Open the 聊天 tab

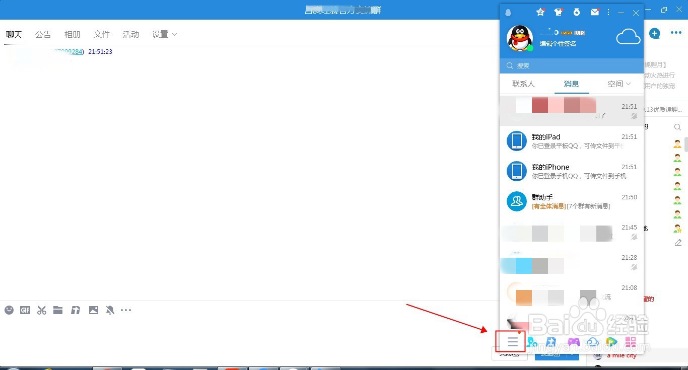click(x=14, y=34)
